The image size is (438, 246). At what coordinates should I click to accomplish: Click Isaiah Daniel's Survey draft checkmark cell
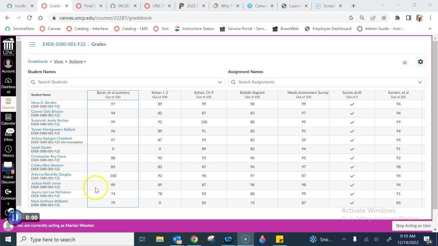352,149
